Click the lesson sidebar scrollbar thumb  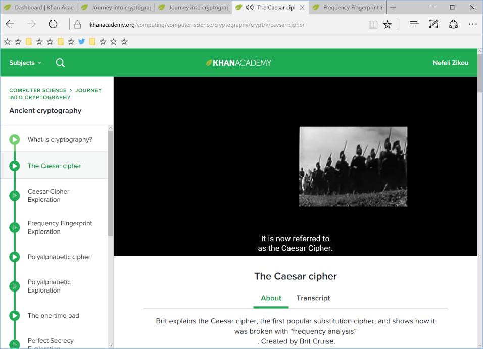(x=111, y=183)
